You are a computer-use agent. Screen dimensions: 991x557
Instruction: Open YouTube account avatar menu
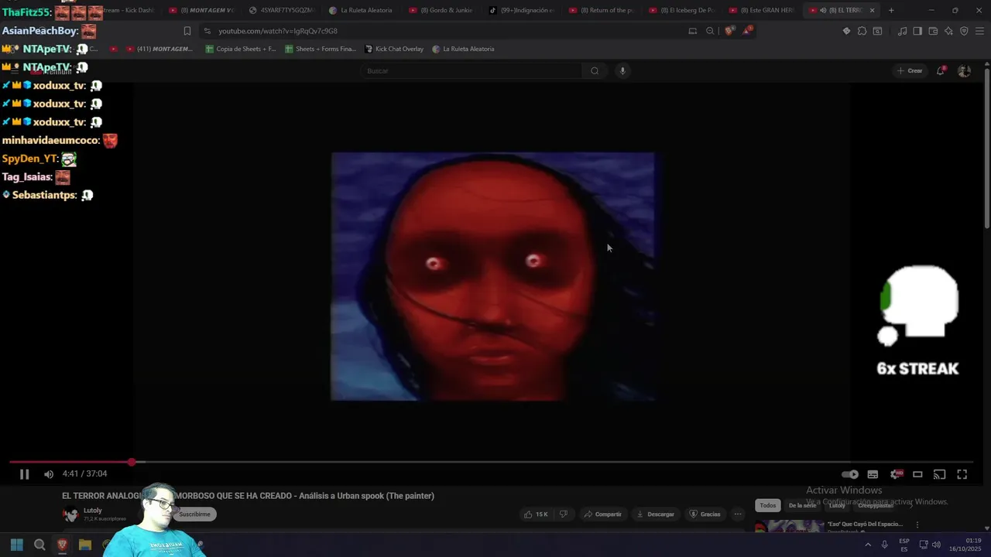tap(964, 71)
